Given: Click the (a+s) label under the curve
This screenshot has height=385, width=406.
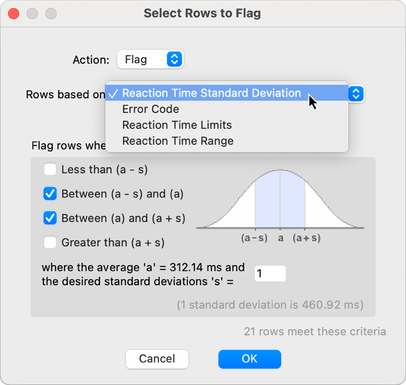Looking at the screenshot, I should click(x=306, y=238).
